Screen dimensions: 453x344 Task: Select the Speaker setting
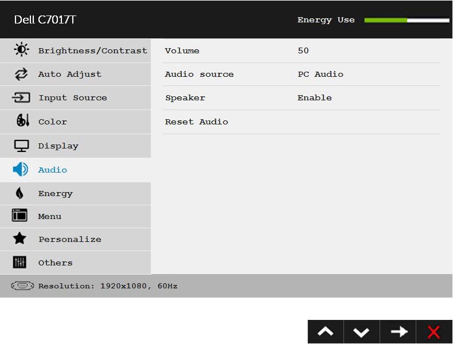[185, 98]
